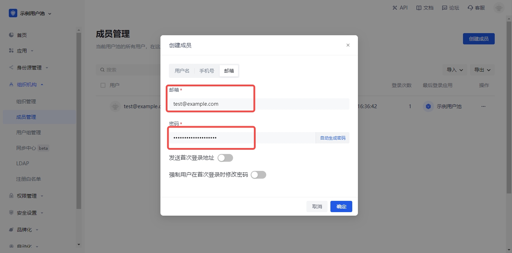The image size is (512, 253).
Task: Switch to the 手机号 tab
Action: tap(207, 71)
